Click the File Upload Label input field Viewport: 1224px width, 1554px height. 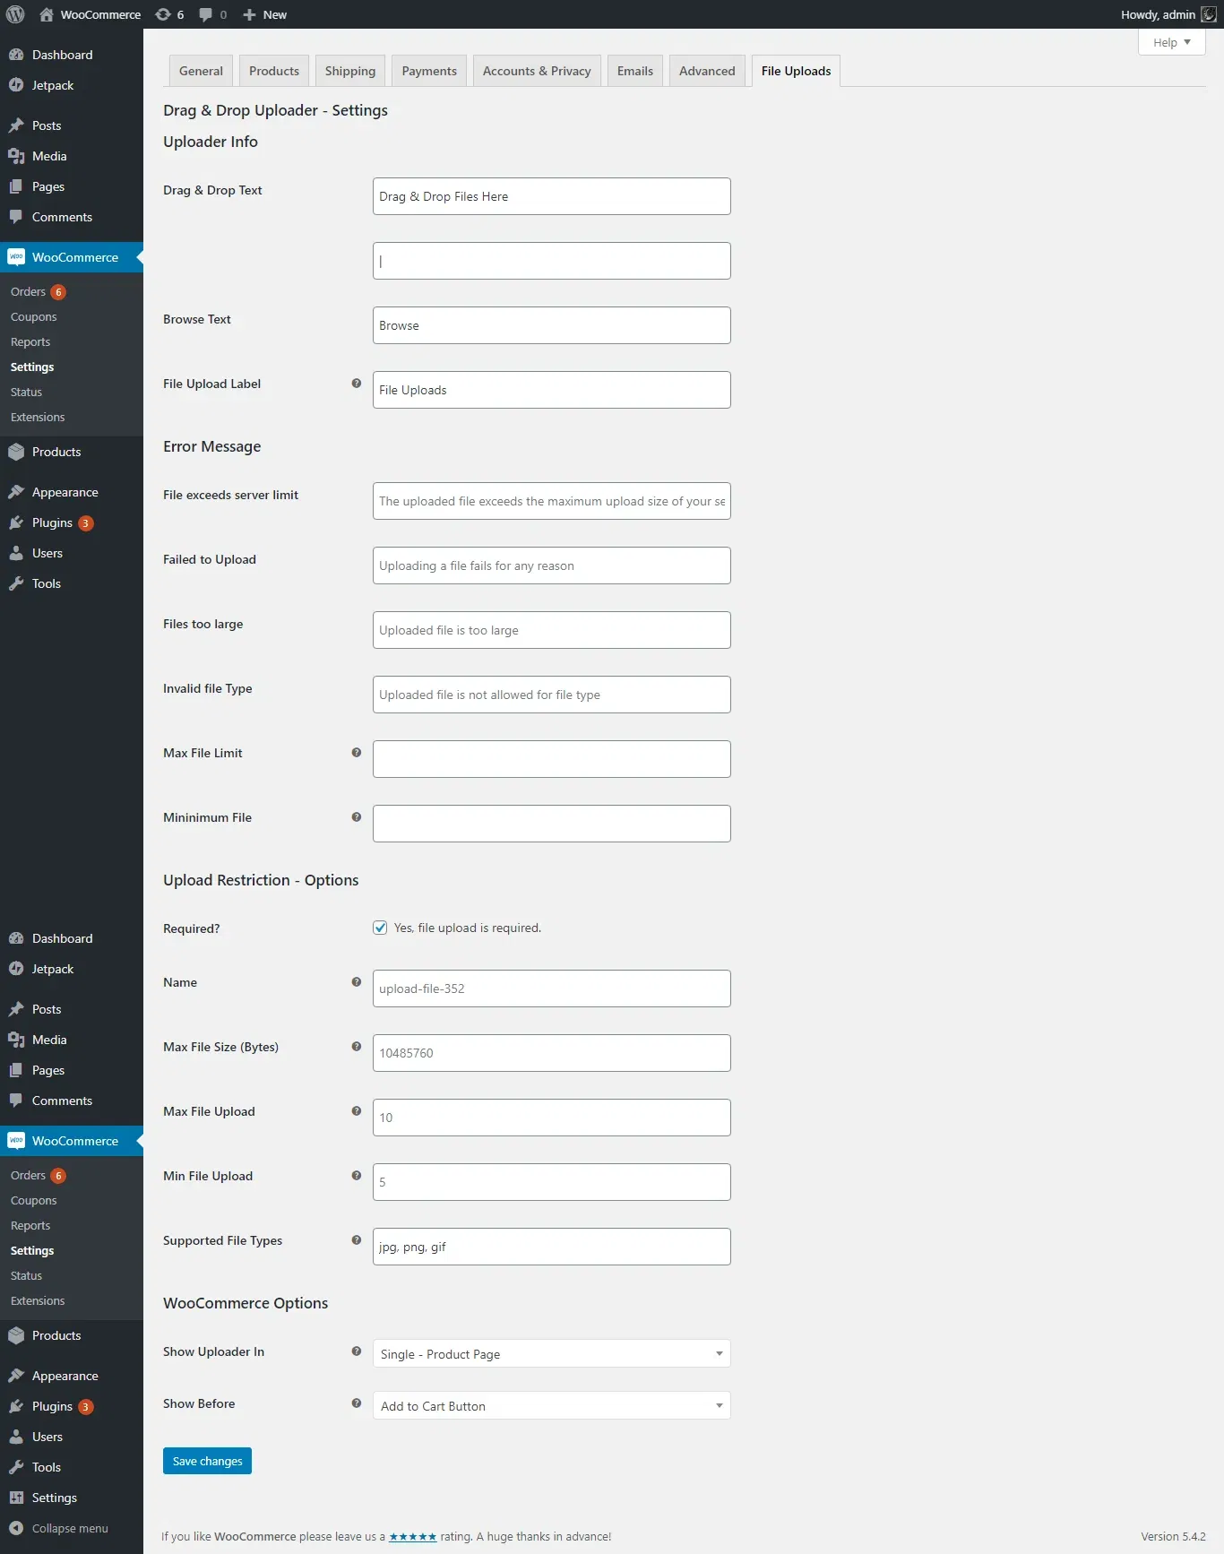point(551,390)
